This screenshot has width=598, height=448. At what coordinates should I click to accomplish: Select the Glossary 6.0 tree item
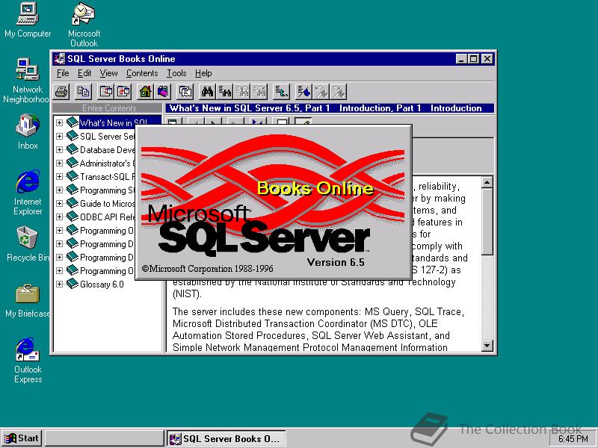(102, 284)
